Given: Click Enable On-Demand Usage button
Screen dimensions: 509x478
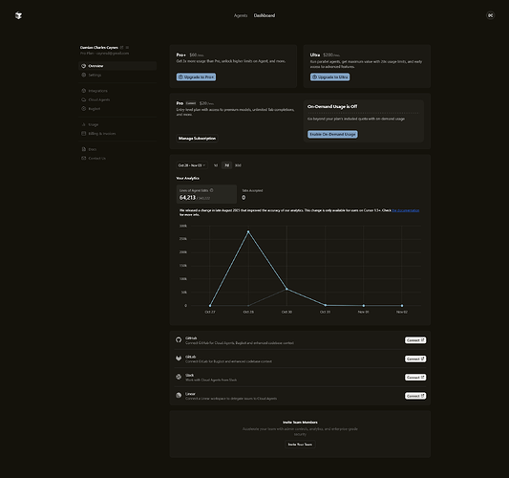Looking at the screenshot, I should pos(332,134).
